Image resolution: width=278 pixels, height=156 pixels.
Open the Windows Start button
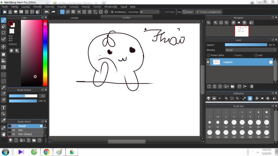tap(5, 152)
